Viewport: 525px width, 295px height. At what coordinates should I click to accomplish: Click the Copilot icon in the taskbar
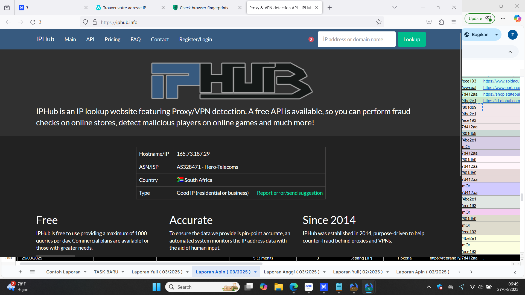pos(263,287)
